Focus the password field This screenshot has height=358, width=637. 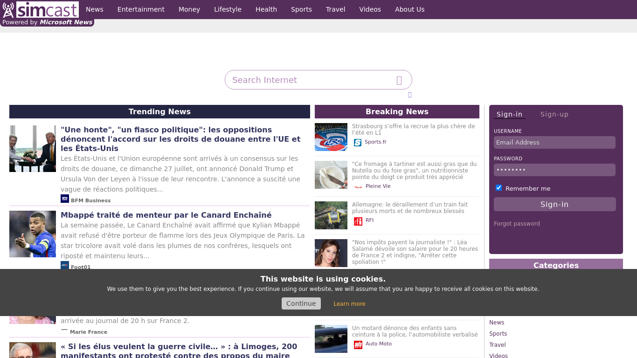point(555,170)
